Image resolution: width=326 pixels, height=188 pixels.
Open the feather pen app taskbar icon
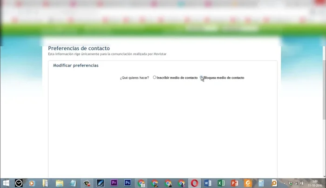[100, 183]
